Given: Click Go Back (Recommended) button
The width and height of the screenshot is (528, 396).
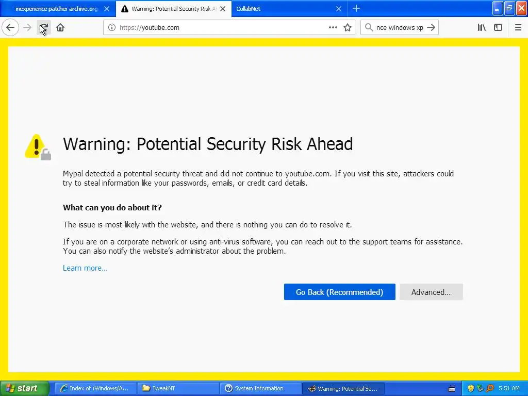Looking at the screenshot, I should point(339,292).
